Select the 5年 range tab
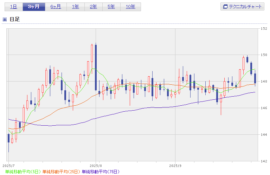 click(111, 7)
